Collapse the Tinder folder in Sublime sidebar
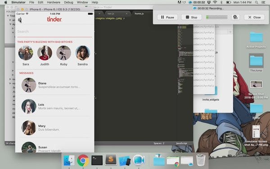This screenshot has width=270, height=169. click(8, 16)
